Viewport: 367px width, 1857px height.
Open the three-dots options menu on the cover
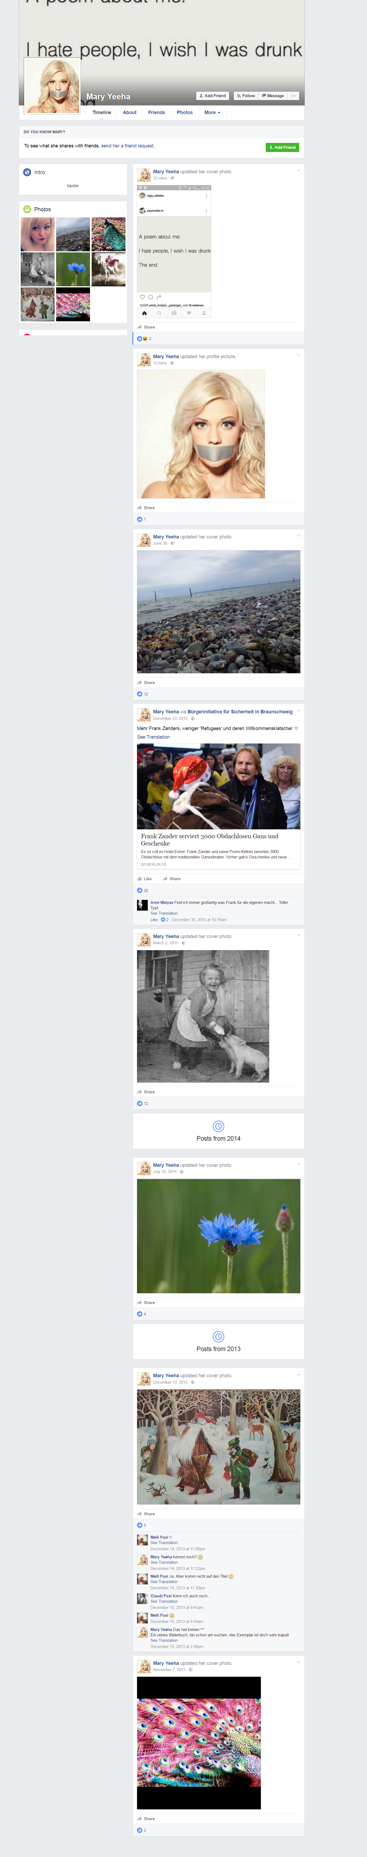pyautogui.click(x=293, y=96)
